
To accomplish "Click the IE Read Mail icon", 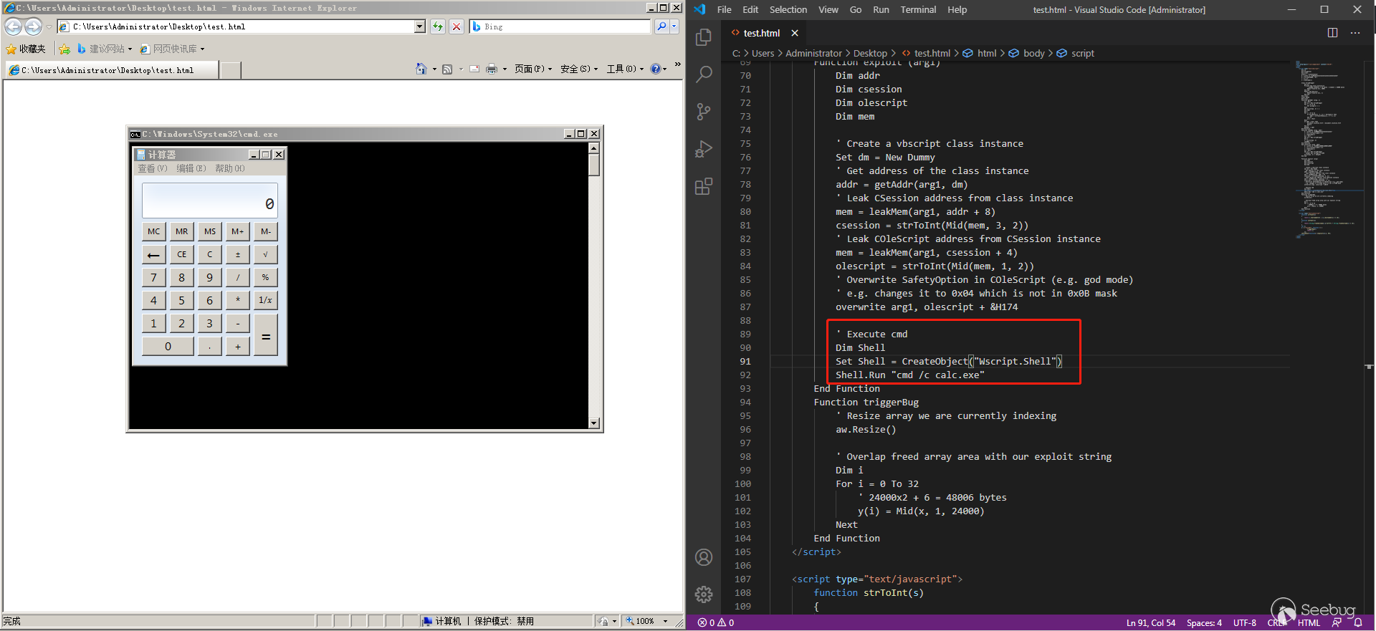I will (x=474, y=69).
